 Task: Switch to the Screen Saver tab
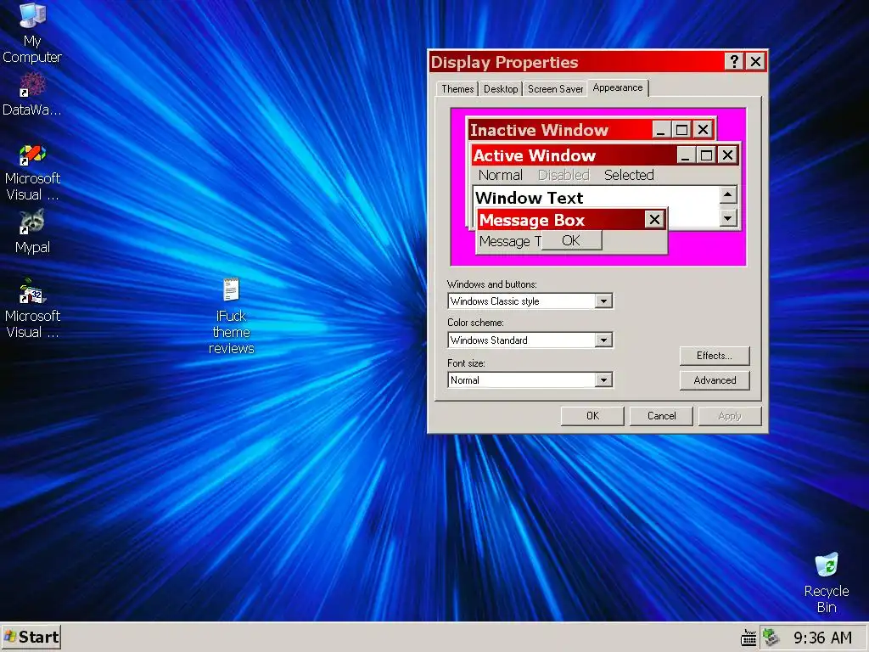pyautogui.click(x=555, y=88)
